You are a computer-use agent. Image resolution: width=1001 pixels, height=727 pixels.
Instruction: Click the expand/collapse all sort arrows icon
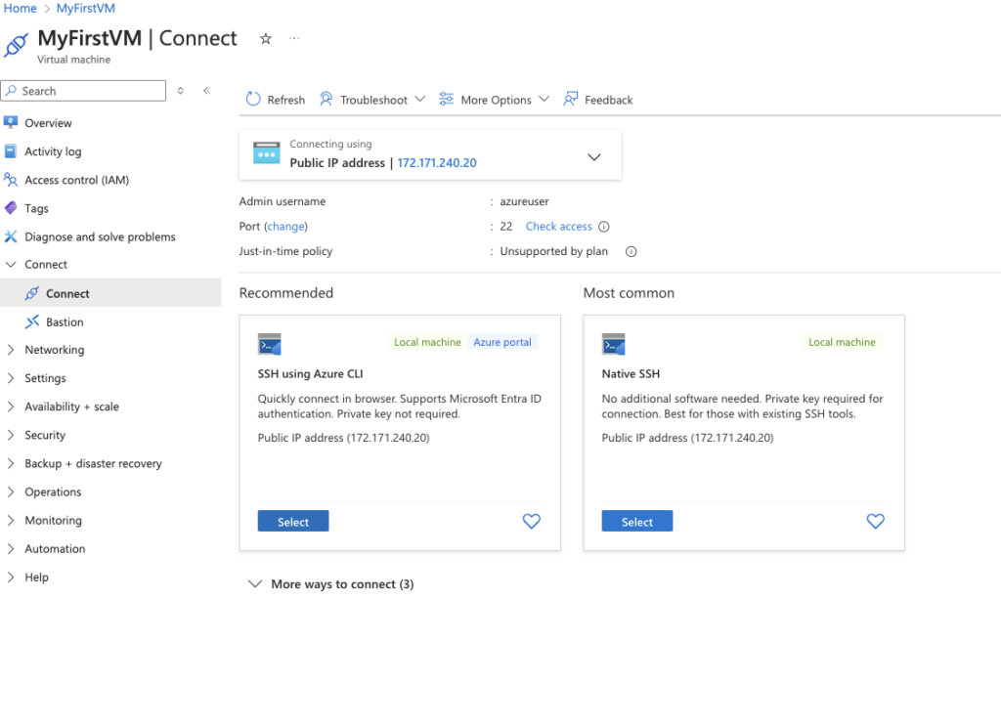pos(181,91)
